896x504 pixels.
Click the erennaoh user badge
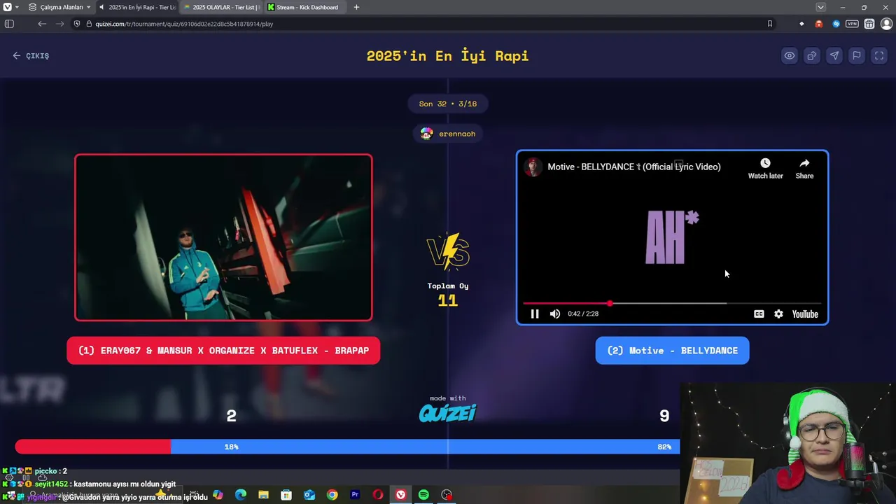448,134
